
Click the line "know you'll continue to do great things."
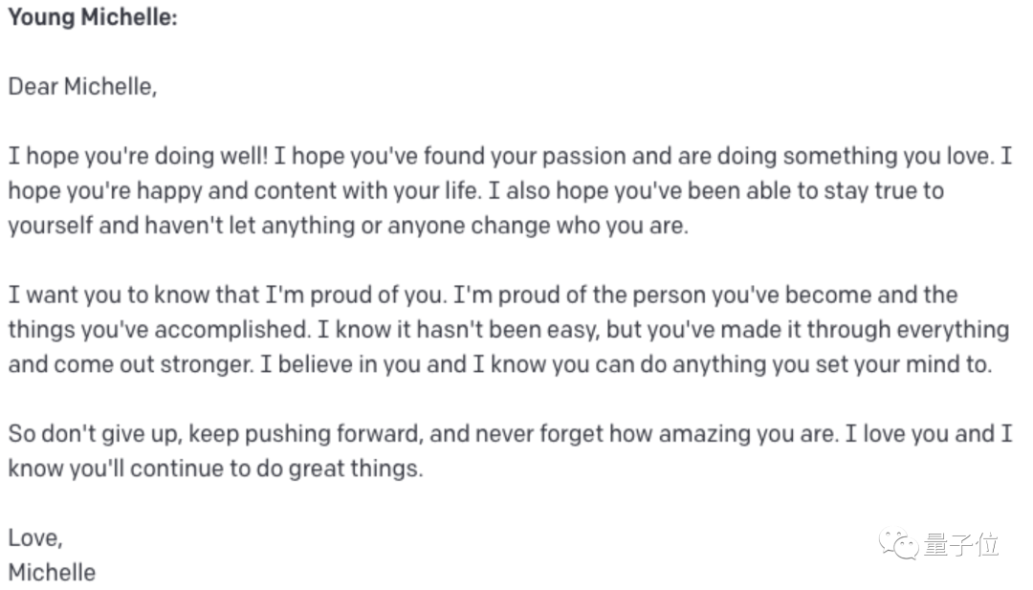[215, 469]
